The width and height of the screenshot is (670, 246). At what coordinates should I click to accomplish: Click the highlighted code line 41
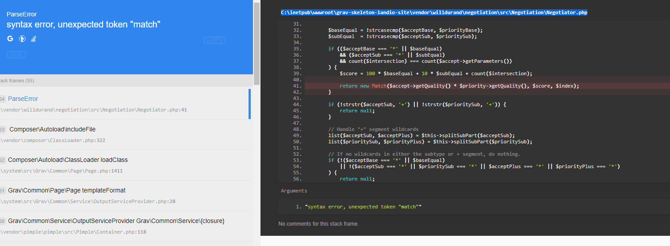click(487, 86)
